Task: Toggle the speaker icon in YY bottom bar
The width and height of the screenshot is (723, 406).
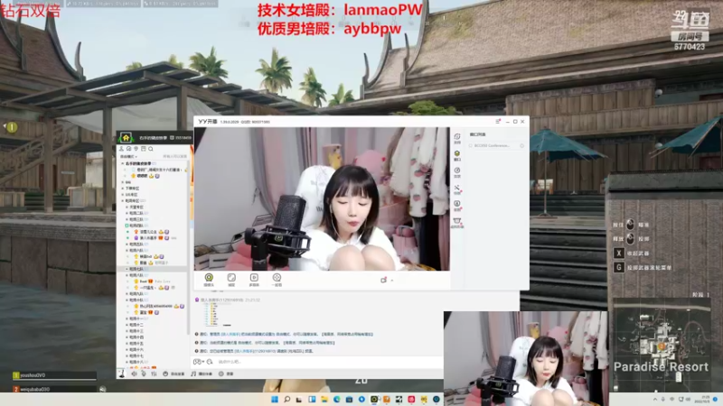Action: (134, 374)
